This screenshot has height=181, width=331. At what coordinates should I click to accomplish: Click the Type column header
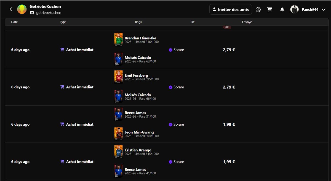point(63,22)
